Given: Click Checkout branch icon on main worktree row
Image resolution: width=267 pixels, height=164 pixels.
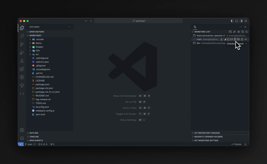Looking at the screenshot, I should 235,39.
